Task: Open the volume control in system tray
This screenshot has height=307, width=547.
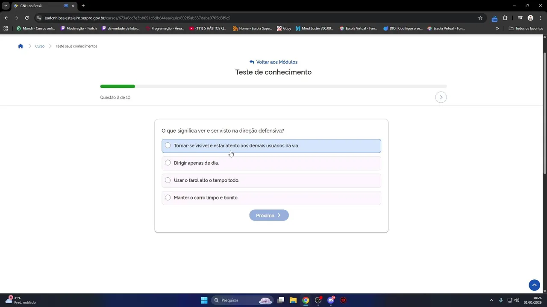Action: (517, 300)
